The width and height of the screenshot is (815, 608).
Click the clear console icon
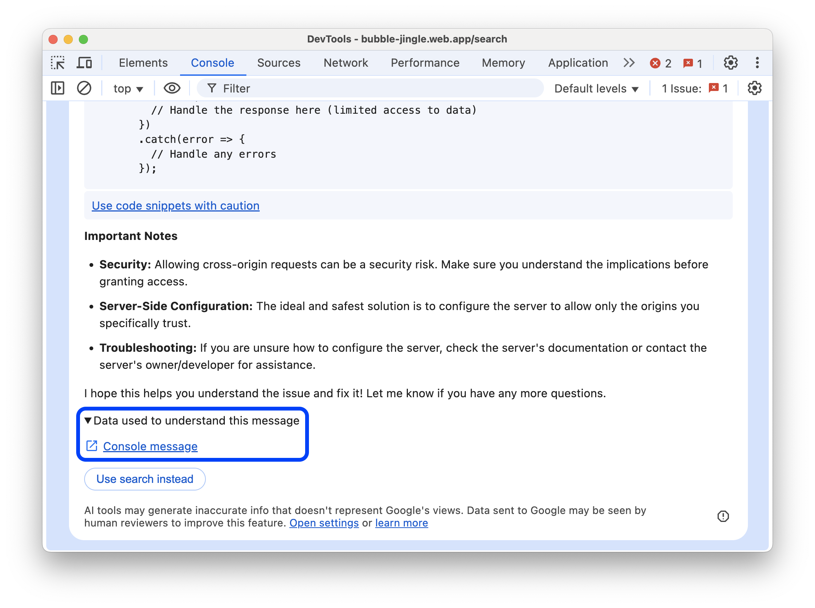click(x=84, y=88)
